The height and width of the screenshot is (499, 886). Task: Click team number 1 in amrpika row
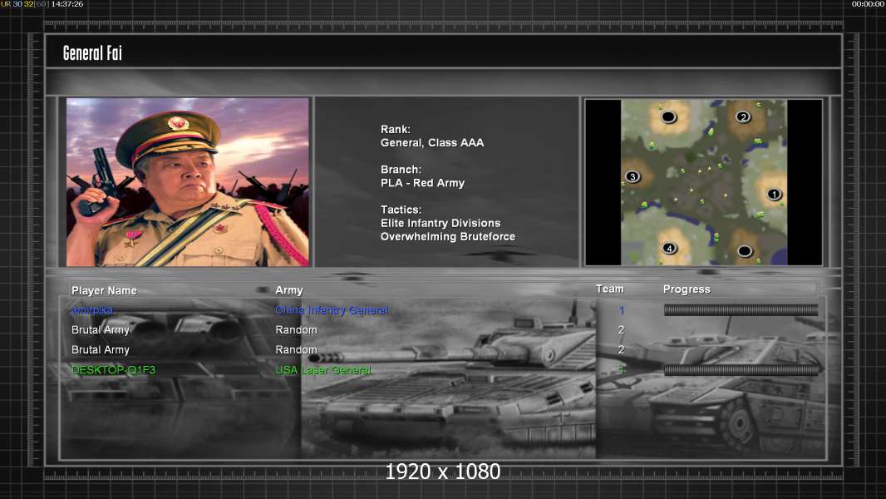pos(621,310)
